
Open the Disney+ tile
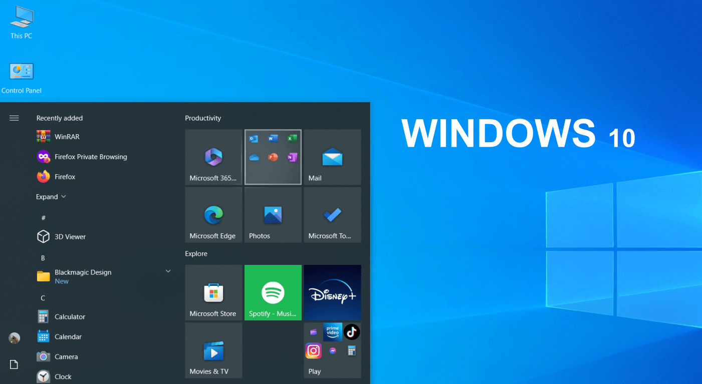click(x=332, y=293)
